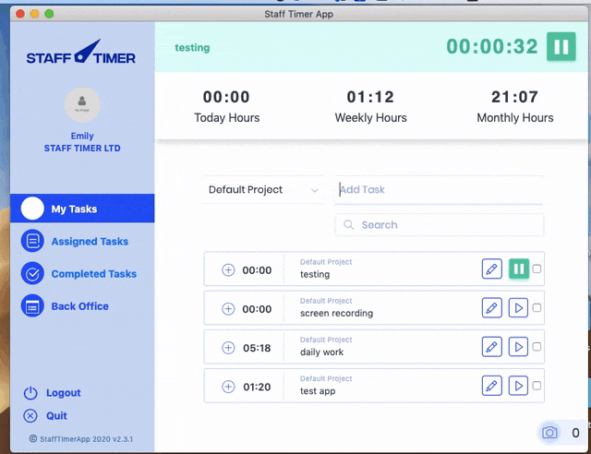Viewport: 591px width, 454px height.
Task: Edit the screen recording task
Action: (x=492, y=308)
